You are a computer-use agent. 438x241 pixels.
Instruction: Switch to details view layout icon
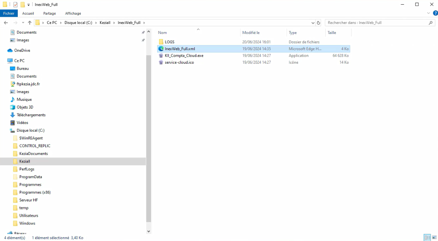pyautogui.click(x=427, y=238)
